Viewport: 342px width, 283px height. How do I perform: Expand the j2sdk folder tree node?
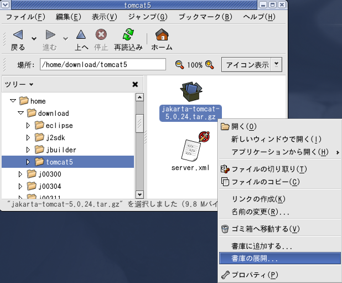[28, 138]
